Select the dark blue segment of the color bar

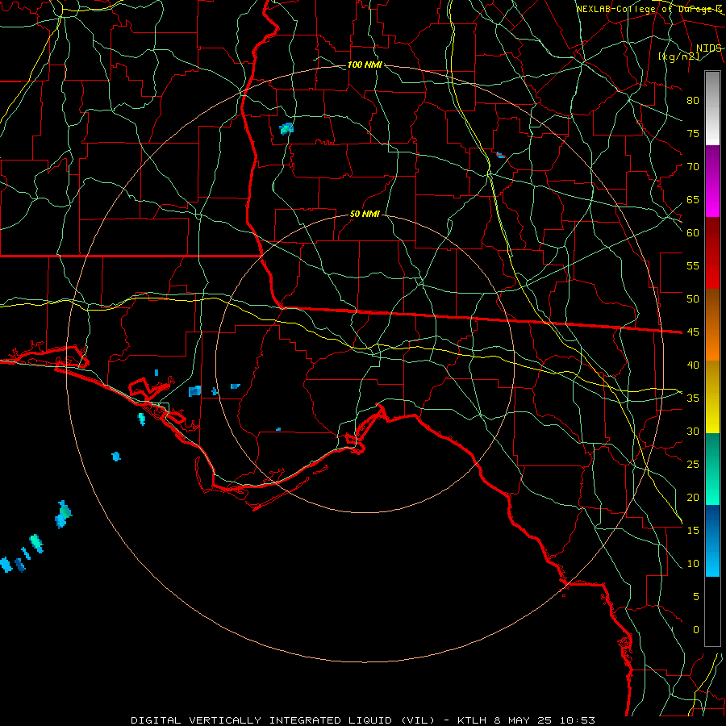pos(712,540)
